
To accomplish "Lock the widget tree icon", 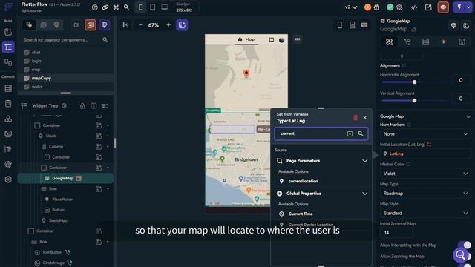I will (x=82, y=105).
